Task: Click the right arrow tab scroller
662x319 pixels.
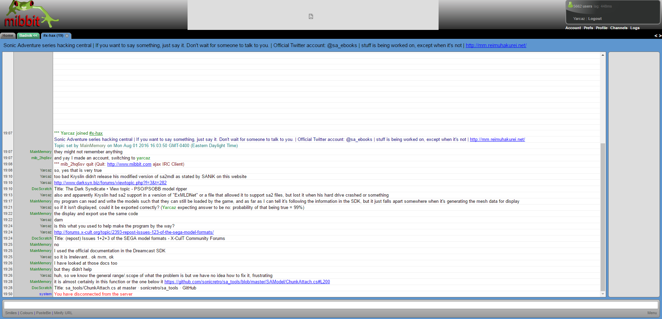Action: 660,36
